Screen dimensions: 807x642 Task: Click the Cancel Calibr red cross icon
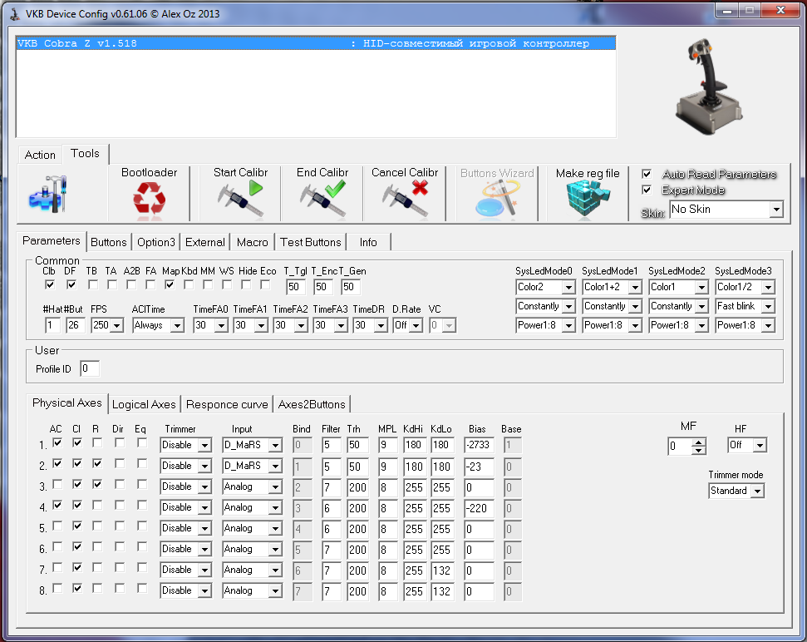(406, 199)
